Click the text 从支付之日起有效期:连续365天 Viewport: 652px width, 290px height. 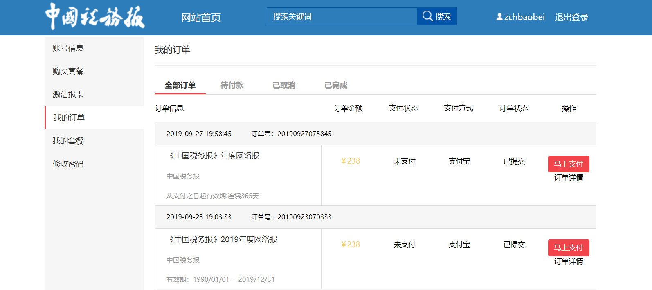click(x=213, y=196)
